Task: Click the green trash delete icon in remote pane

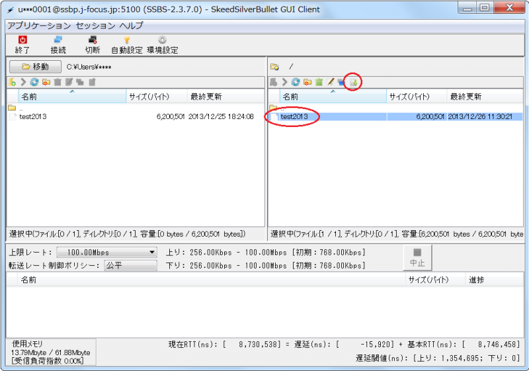Action: click(318, 82)
